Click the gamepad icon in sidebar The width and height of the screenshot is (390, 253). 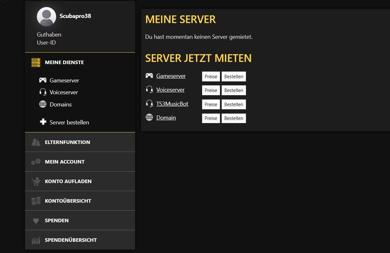tap(43, 80)
